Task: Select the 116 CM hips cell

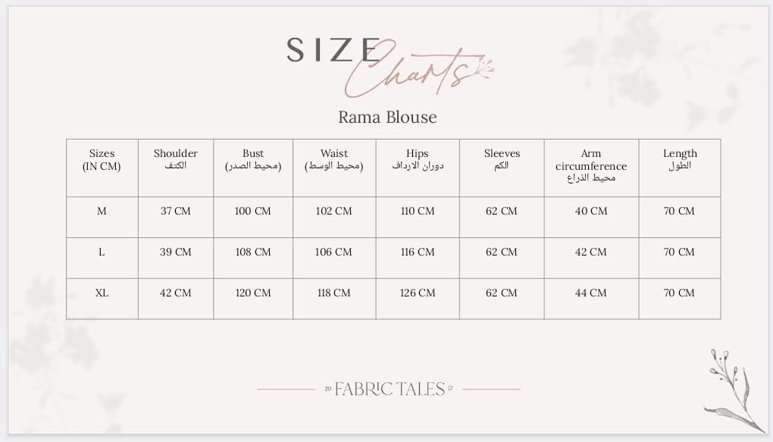Action: (418, 252)
